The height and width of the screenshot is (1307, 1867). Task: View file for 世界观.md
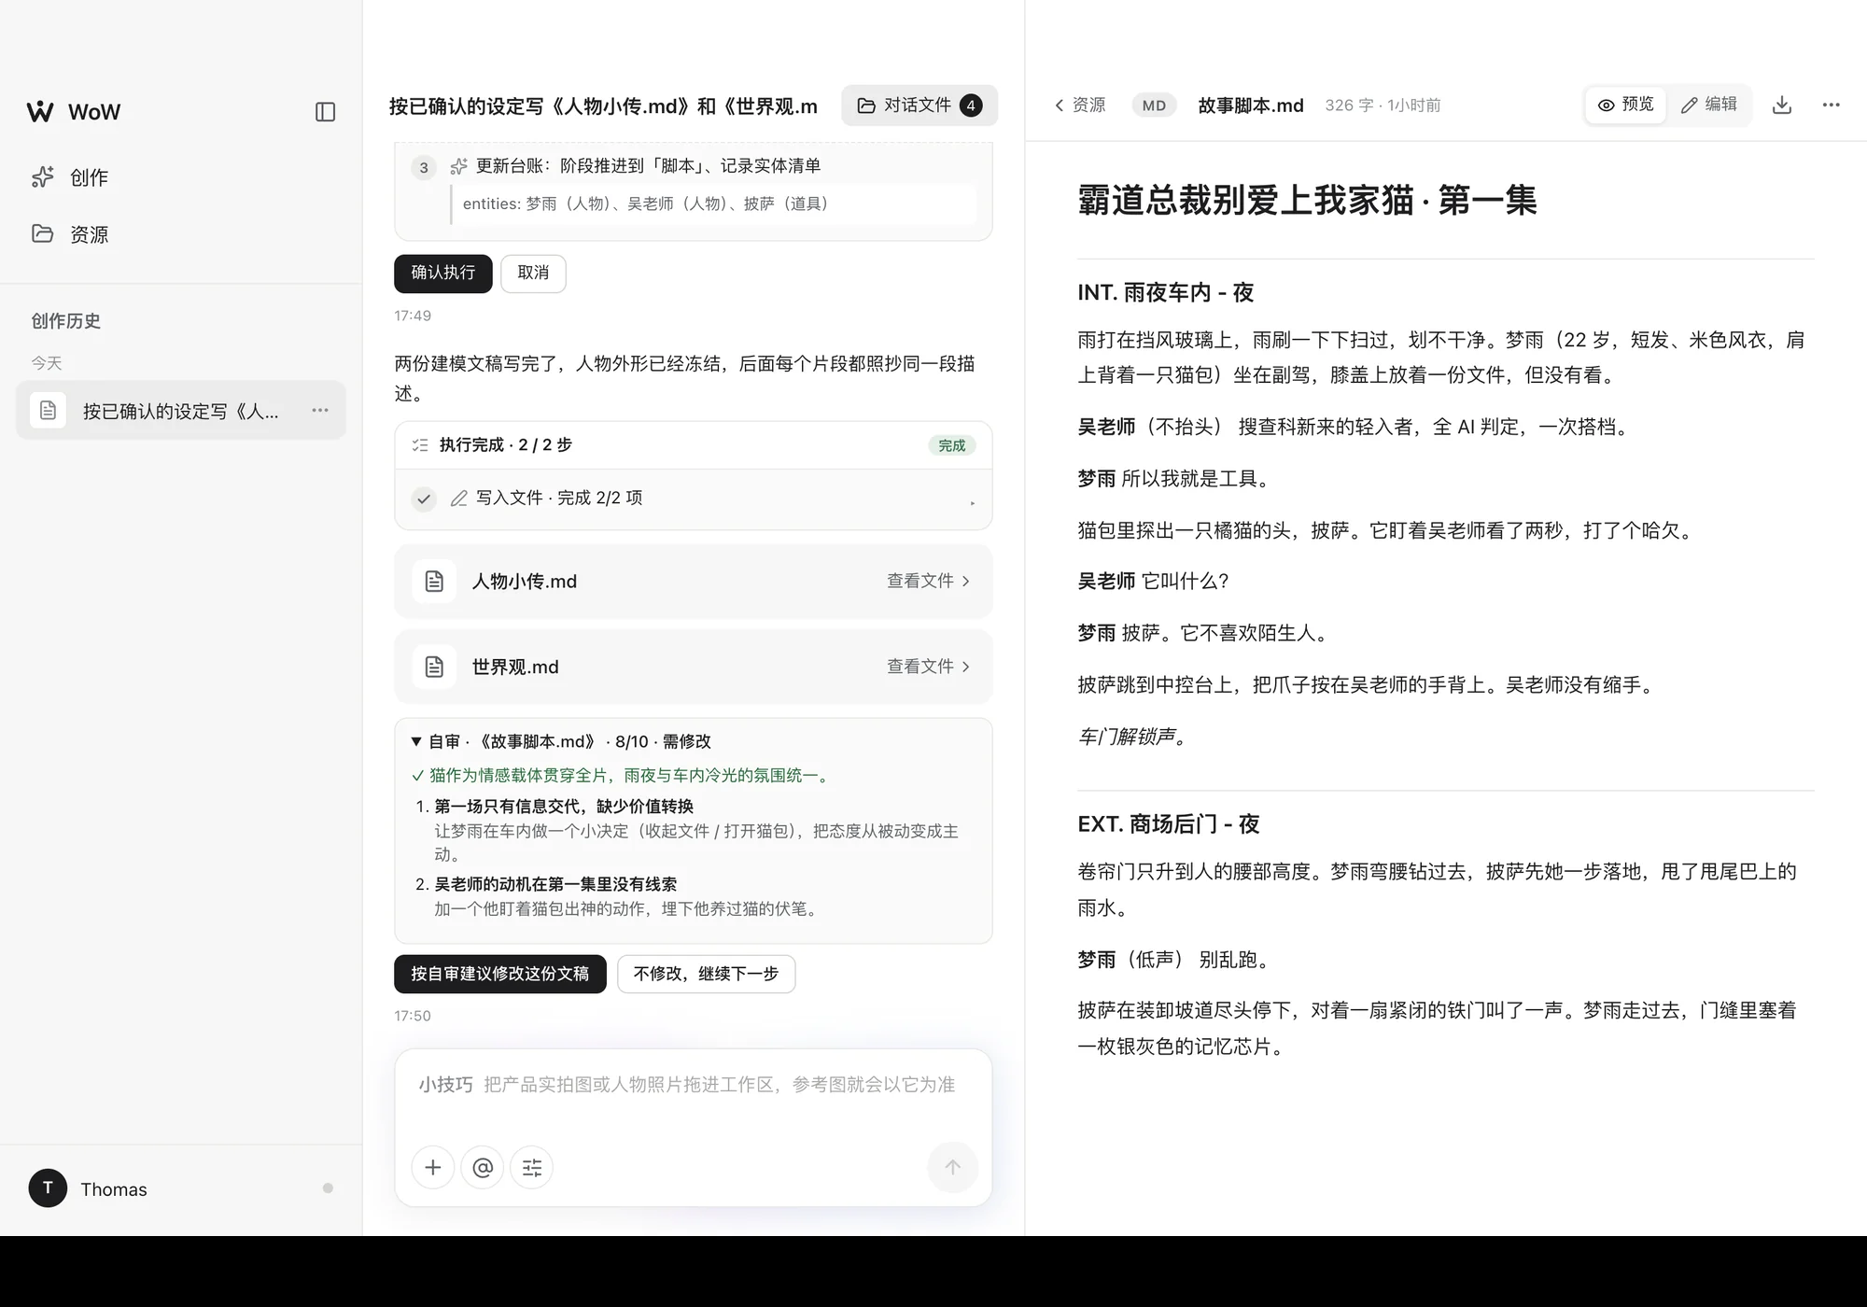point(928,667)
